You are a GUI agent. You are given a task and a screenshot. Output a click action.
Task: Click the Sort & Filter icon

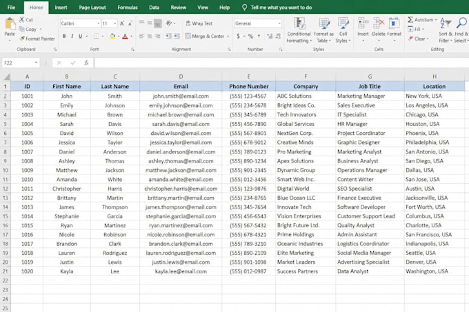[x=446, y=30]
